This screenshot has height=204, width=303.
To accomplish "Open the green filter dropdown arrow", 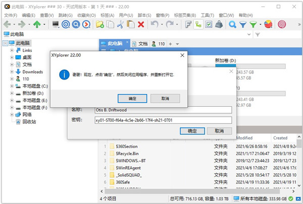I will pyautogui.click(x=260, y=25).
